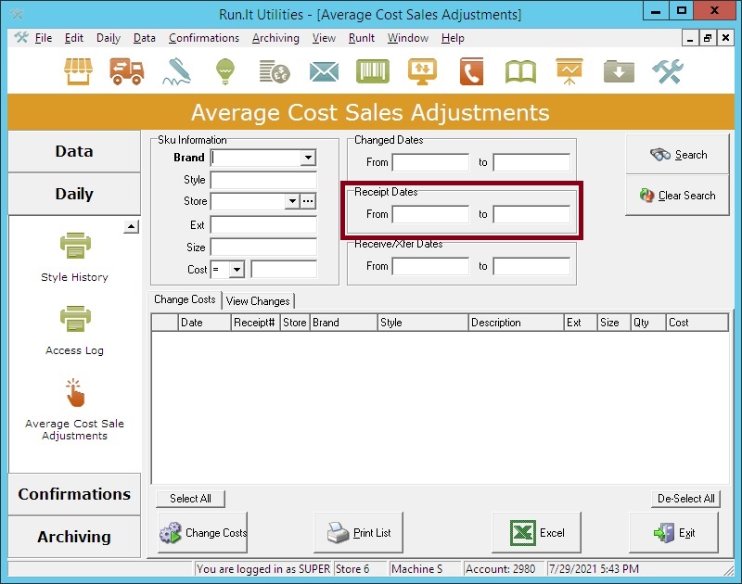Screen dimensions: 742x584
Task: Click the Receipt Dates to field
Action: (531, 214)
